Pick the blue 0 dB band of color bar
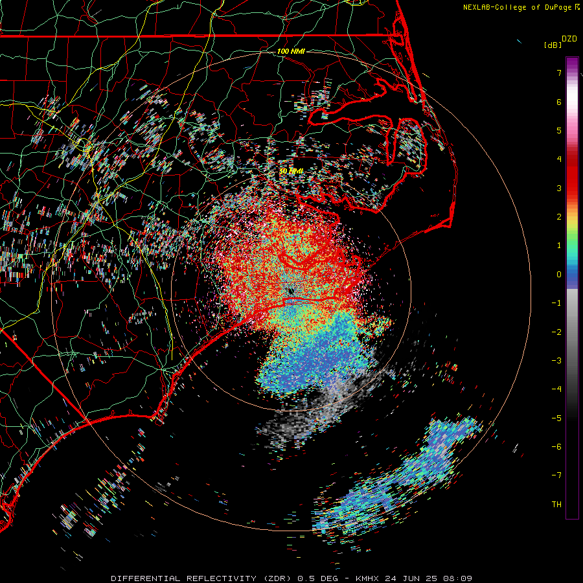This screenshot has width=583, height=583. [x=572, y=275]
